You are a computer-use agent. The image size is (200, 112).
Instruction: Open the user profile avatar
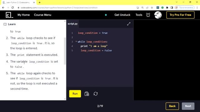[x=158, y=15]
